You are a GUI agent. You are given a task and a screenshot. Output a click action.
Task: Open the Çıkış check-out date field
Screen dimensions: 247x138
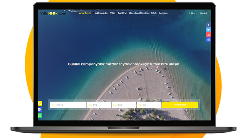[124, 105]
